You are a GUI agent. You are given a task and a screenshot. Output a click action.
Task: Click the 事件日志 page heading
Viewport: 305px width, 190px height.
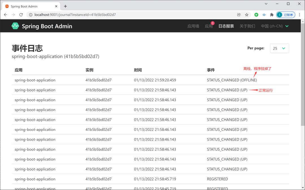tap(27, 48)
